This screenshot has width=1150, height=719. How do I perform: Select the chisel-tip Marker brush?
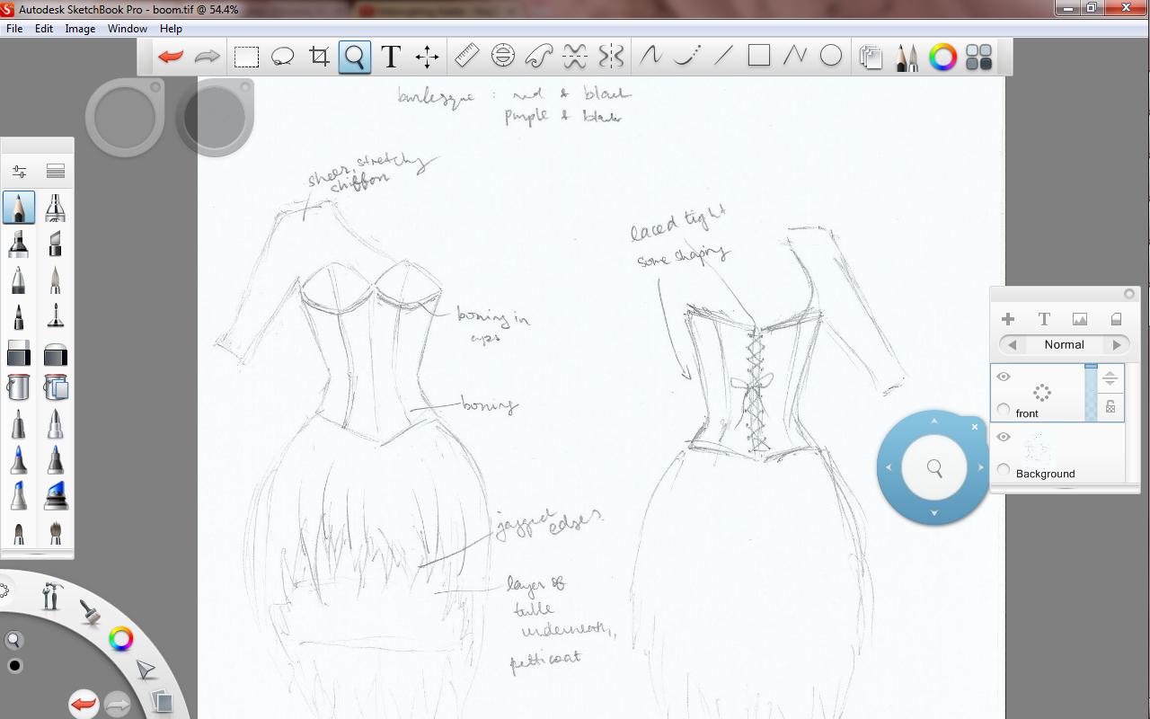19,244
